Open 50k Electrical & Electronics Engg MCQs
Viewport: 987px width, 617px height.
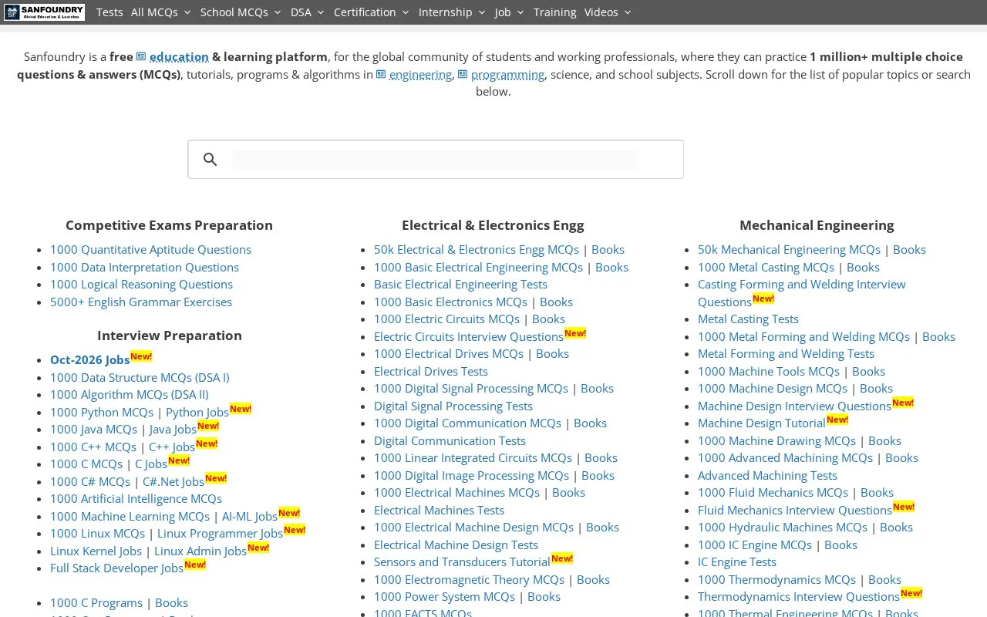click(x=477, y=250)
